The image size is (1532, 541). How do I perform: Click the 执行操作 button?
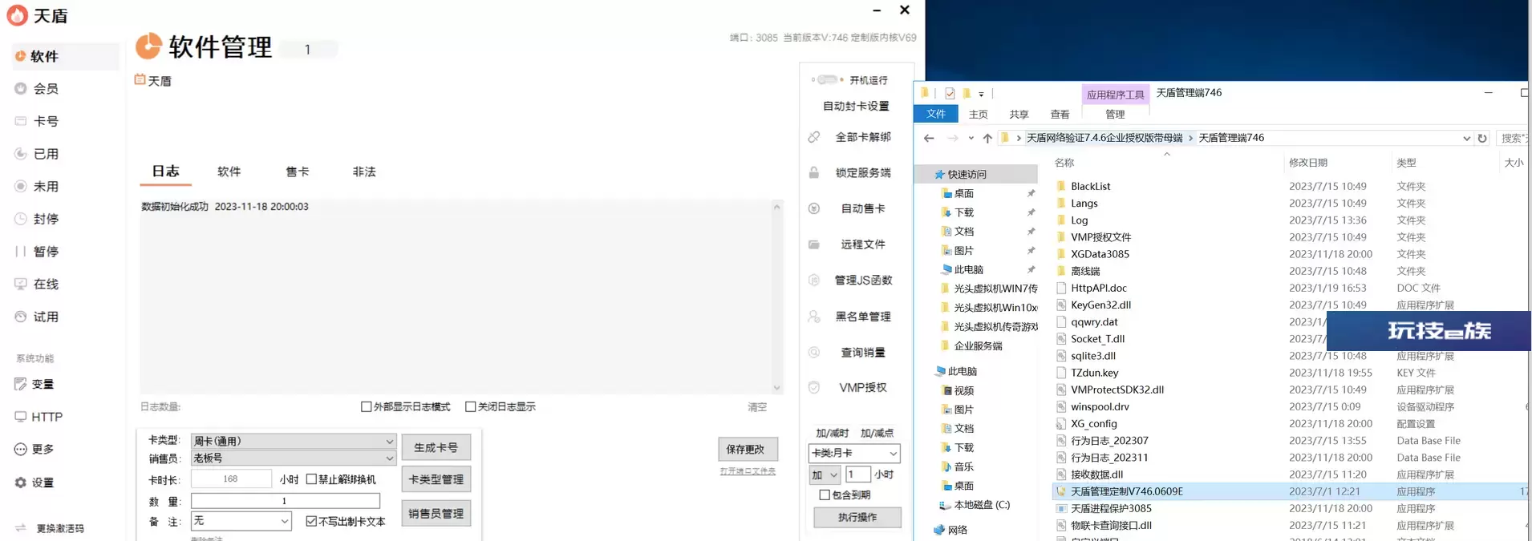coord(857,518)
